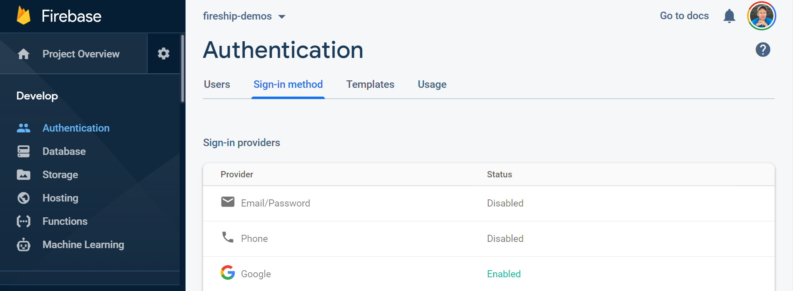The image size is (793, 291).
Task: Open the Templates tab
Action: (x=370, y=84)
